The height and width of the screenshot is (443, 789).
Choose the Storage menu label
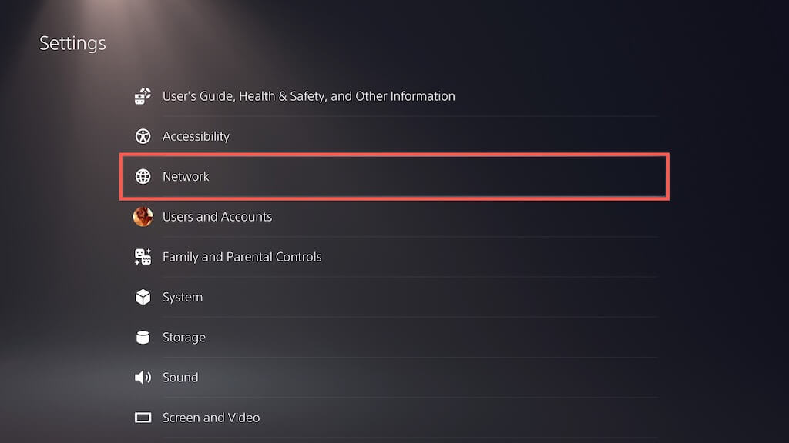tap(184, 337)
